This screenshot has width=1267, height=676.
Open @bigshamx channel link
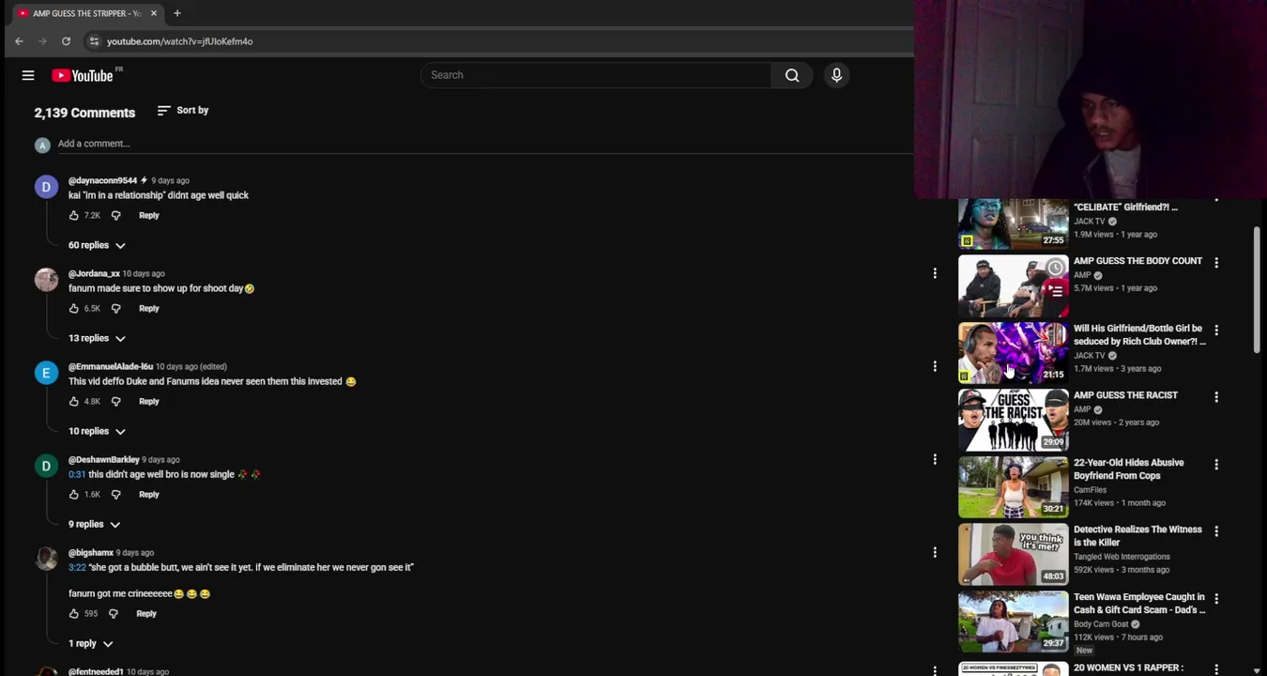coord(91,553)
